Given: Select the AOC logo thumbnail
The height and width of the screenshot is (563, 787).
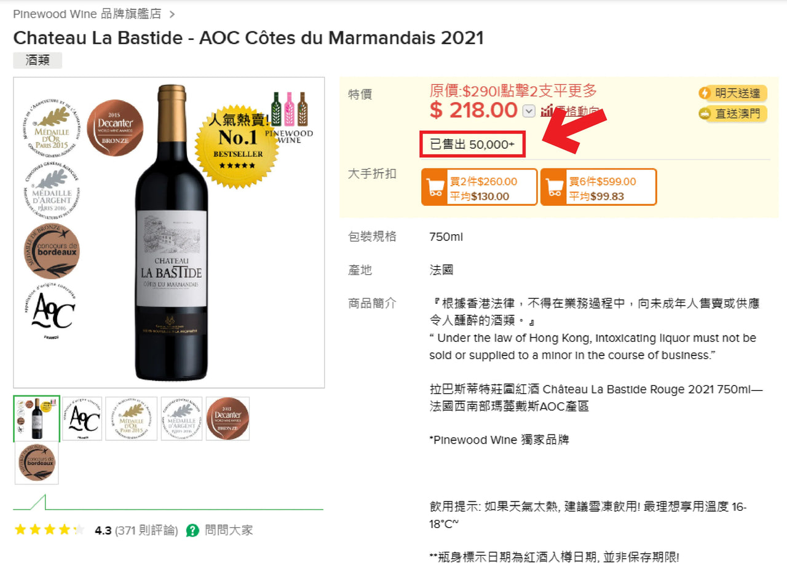Looking at the screenshot, I should [x=82, y=419].
